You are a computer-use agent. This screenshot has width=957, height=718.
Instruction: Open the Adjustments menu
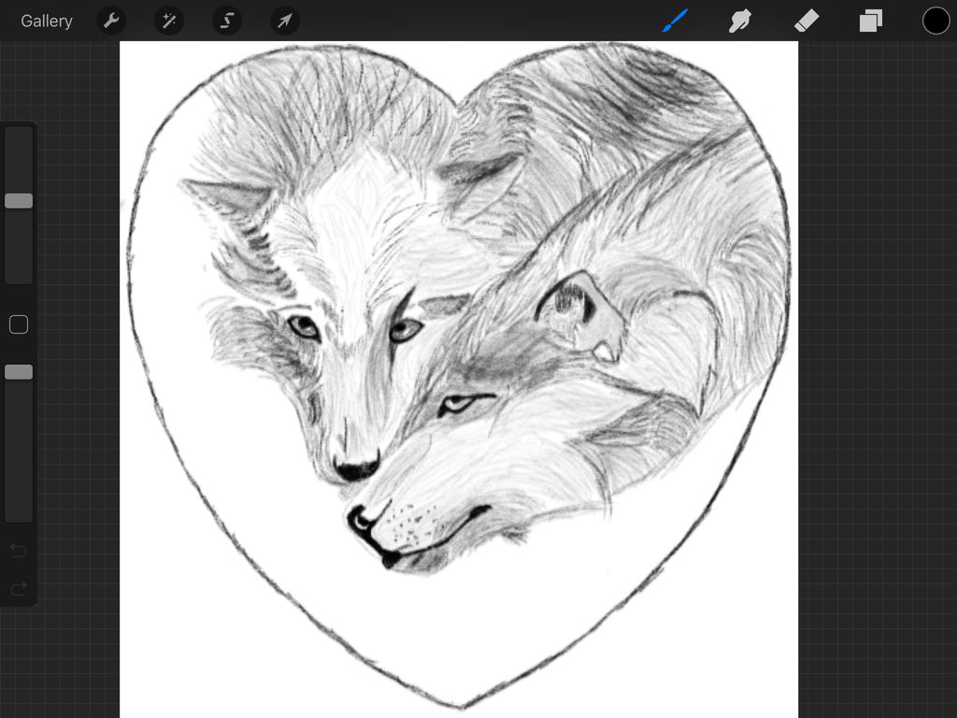(x=168, y=21)
